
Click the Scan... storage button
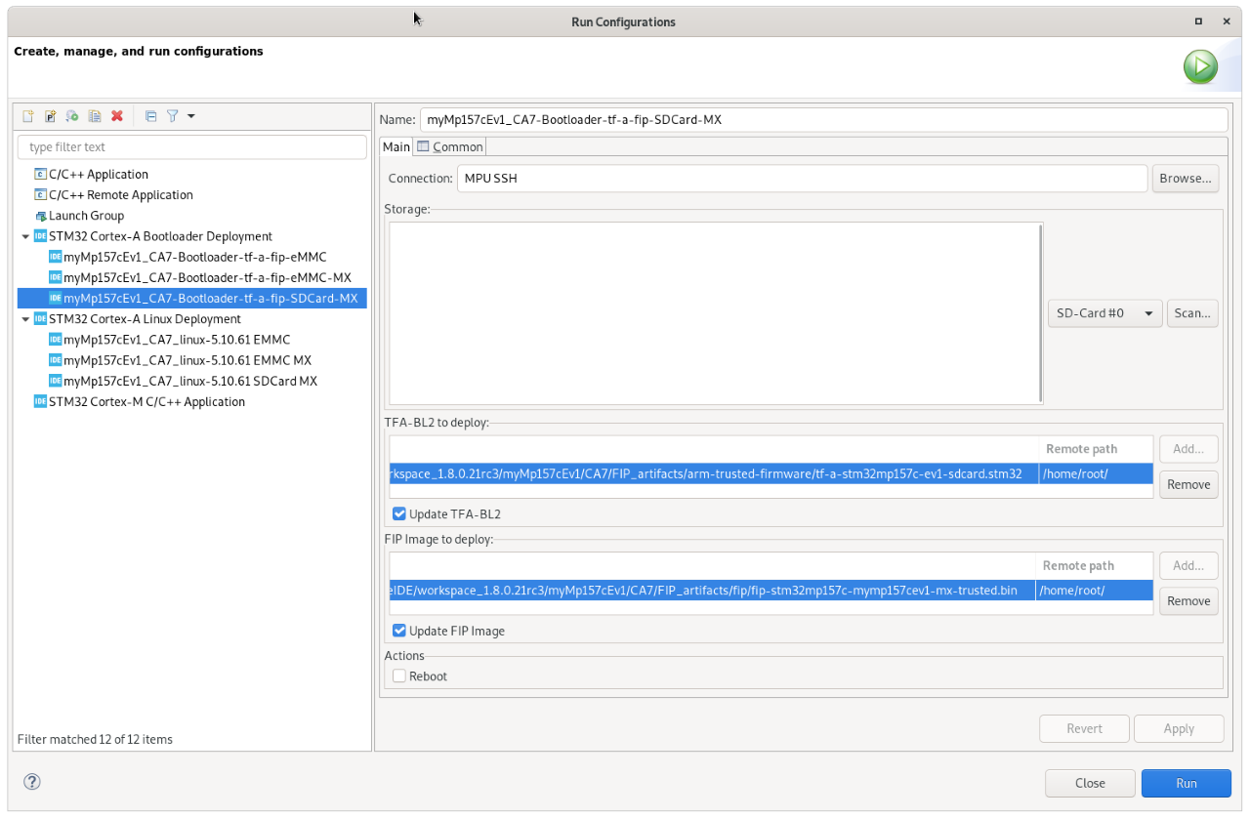click(x=1192, y=313)
